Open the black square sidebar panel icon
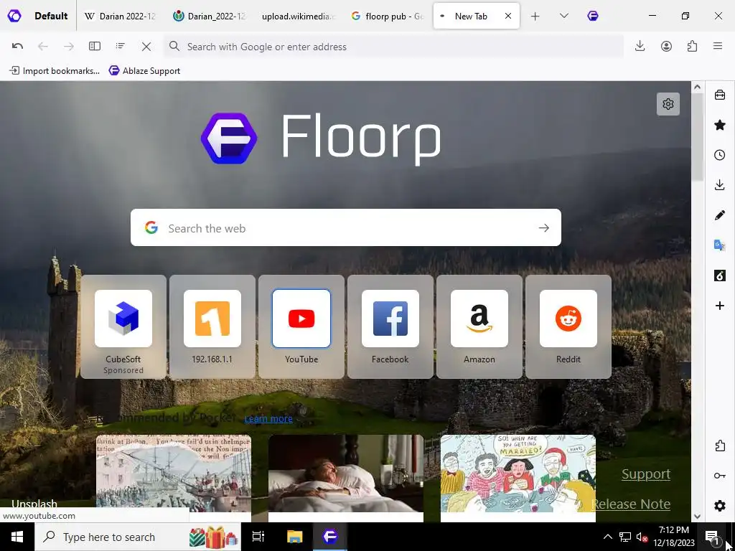Screen dimensions: 735x551 point(720,275)
